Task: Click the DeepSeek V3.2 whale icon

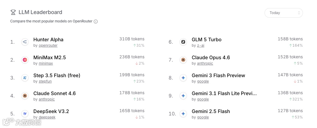Action: tap(25, 114)
